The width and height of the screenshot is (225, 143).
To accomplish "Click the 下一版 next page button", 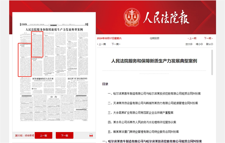I will (64, 135).
